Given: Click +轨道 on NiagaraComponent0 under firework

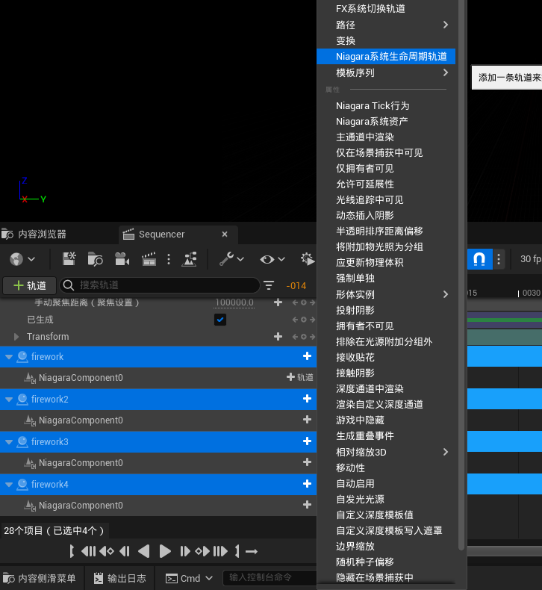Looking at the screenshot, I should coord(300,377).
